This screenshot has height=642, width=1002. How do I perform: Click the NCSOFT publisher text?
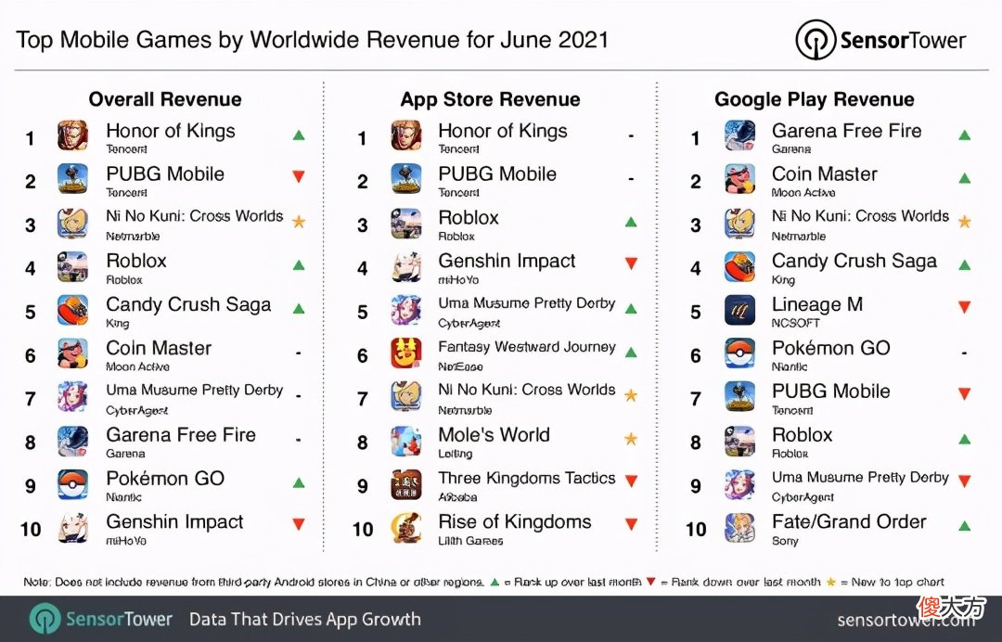[795, 323]
